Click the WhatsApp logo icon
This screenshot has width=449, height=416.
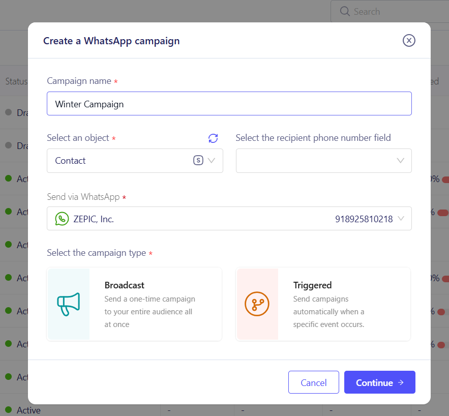(62, 219)
